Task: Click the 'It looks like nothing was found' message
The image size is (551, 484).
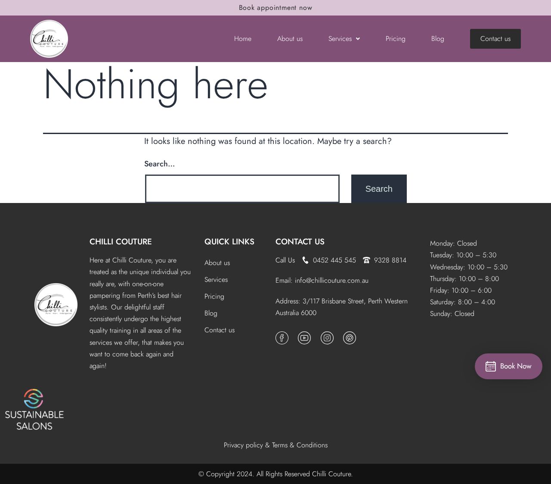Action: tap(268, 141)
